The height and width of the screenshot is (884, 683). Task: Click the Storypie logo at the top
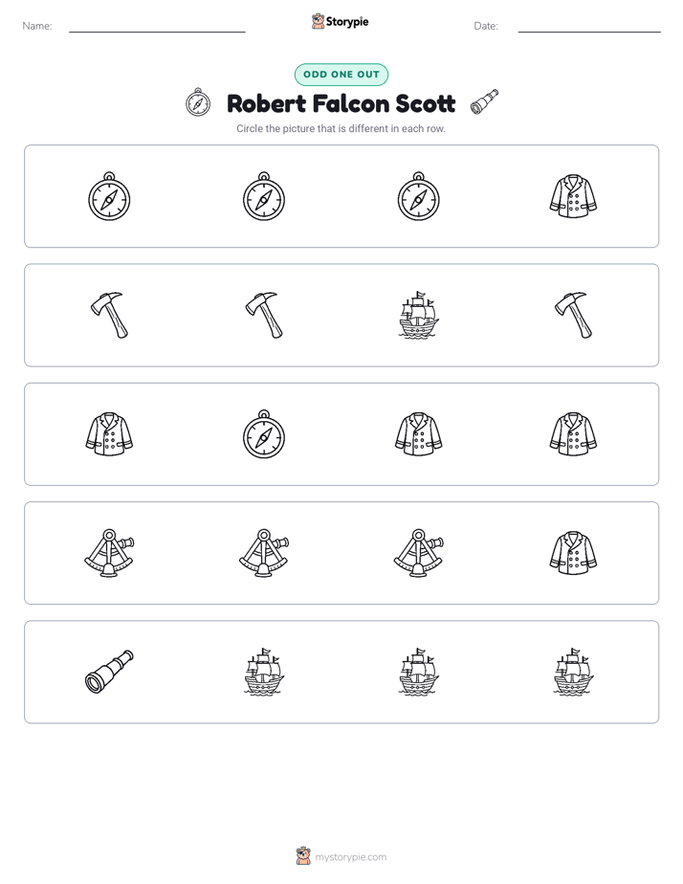click(340, 21)
